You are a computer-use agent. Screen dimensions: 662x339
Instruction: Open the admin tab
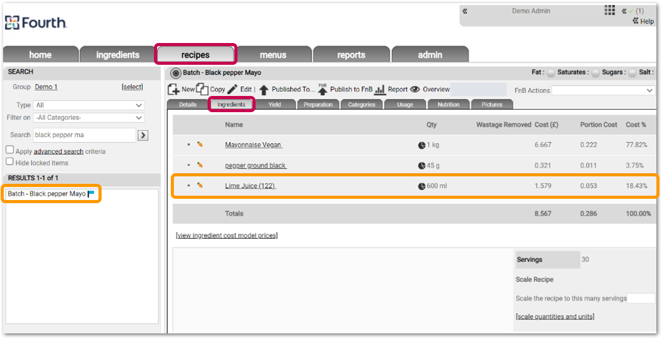429,54
